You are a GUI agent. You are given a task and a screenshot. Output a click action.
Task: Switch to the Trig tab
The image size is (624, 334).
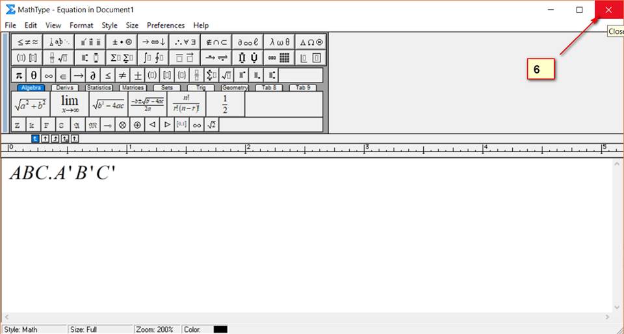(x=201, y=88)
